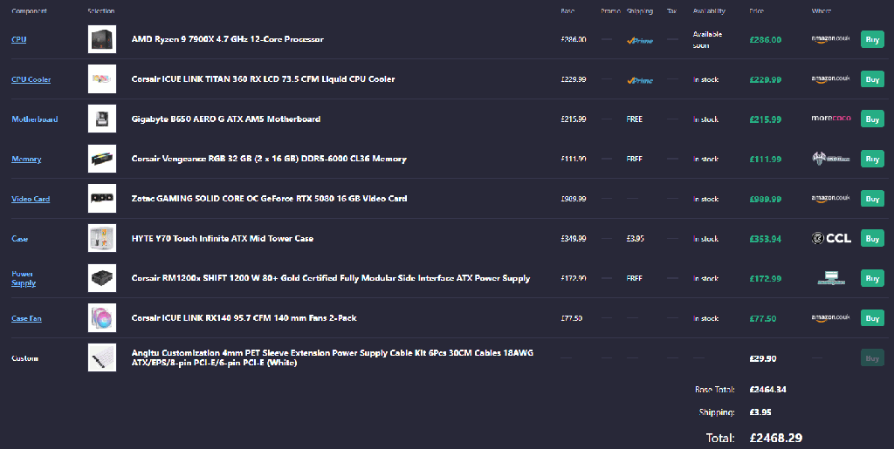The image size is (894, 449).
Task: Open the merchant logo for Memory row
Action: [x=831, y=159]
